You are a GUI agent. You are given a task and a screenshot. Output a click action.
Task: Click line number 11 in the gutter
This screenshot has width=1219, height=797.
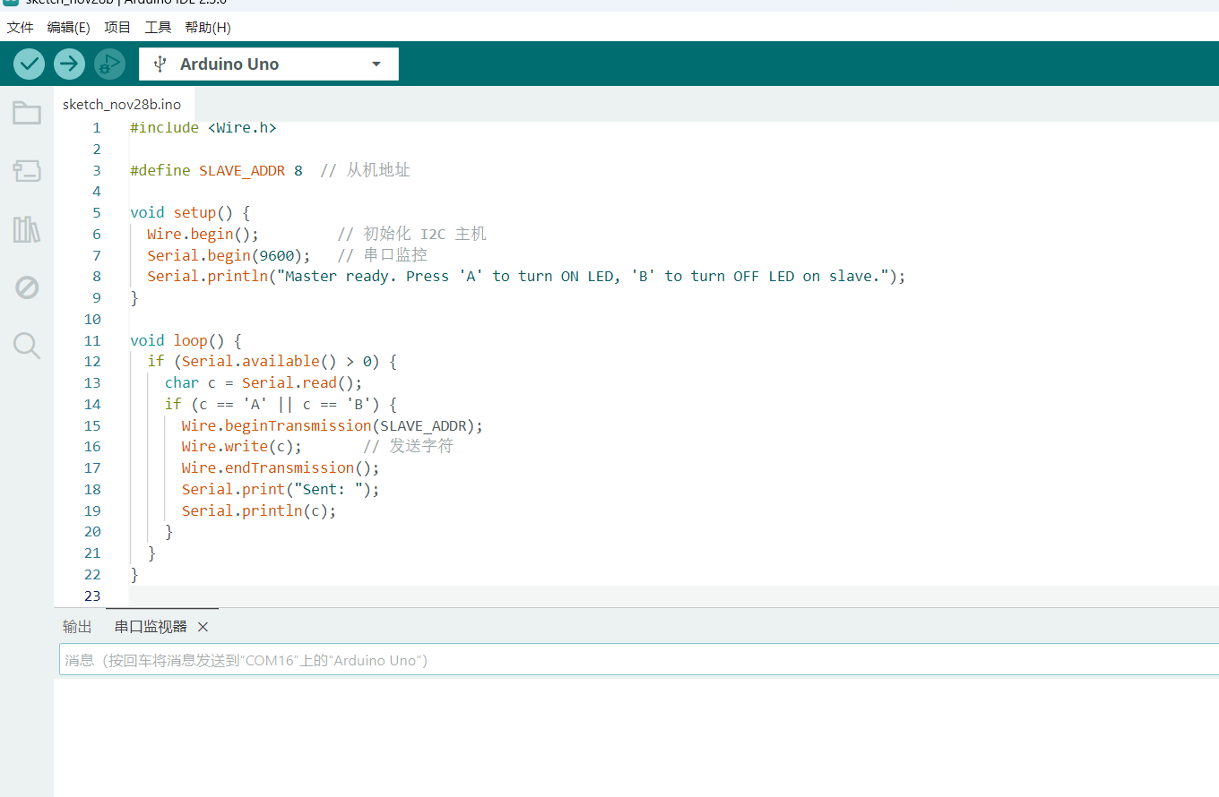point(92,341)
